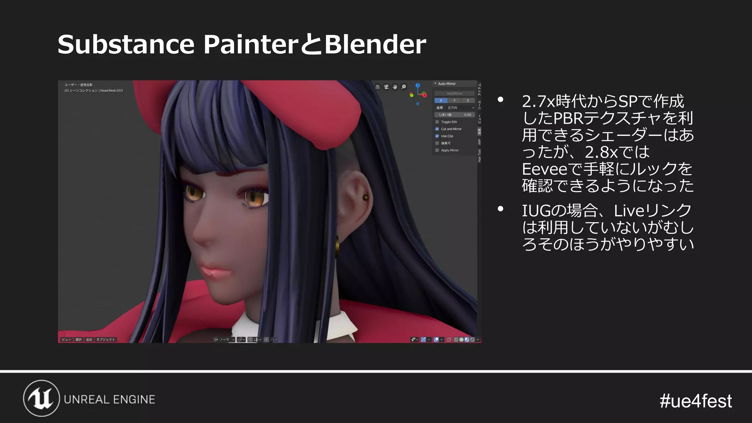Screen dimensions: 752x423
Task: Click the UNREAL ENGINE wordmark text
Action: point(109,399)
